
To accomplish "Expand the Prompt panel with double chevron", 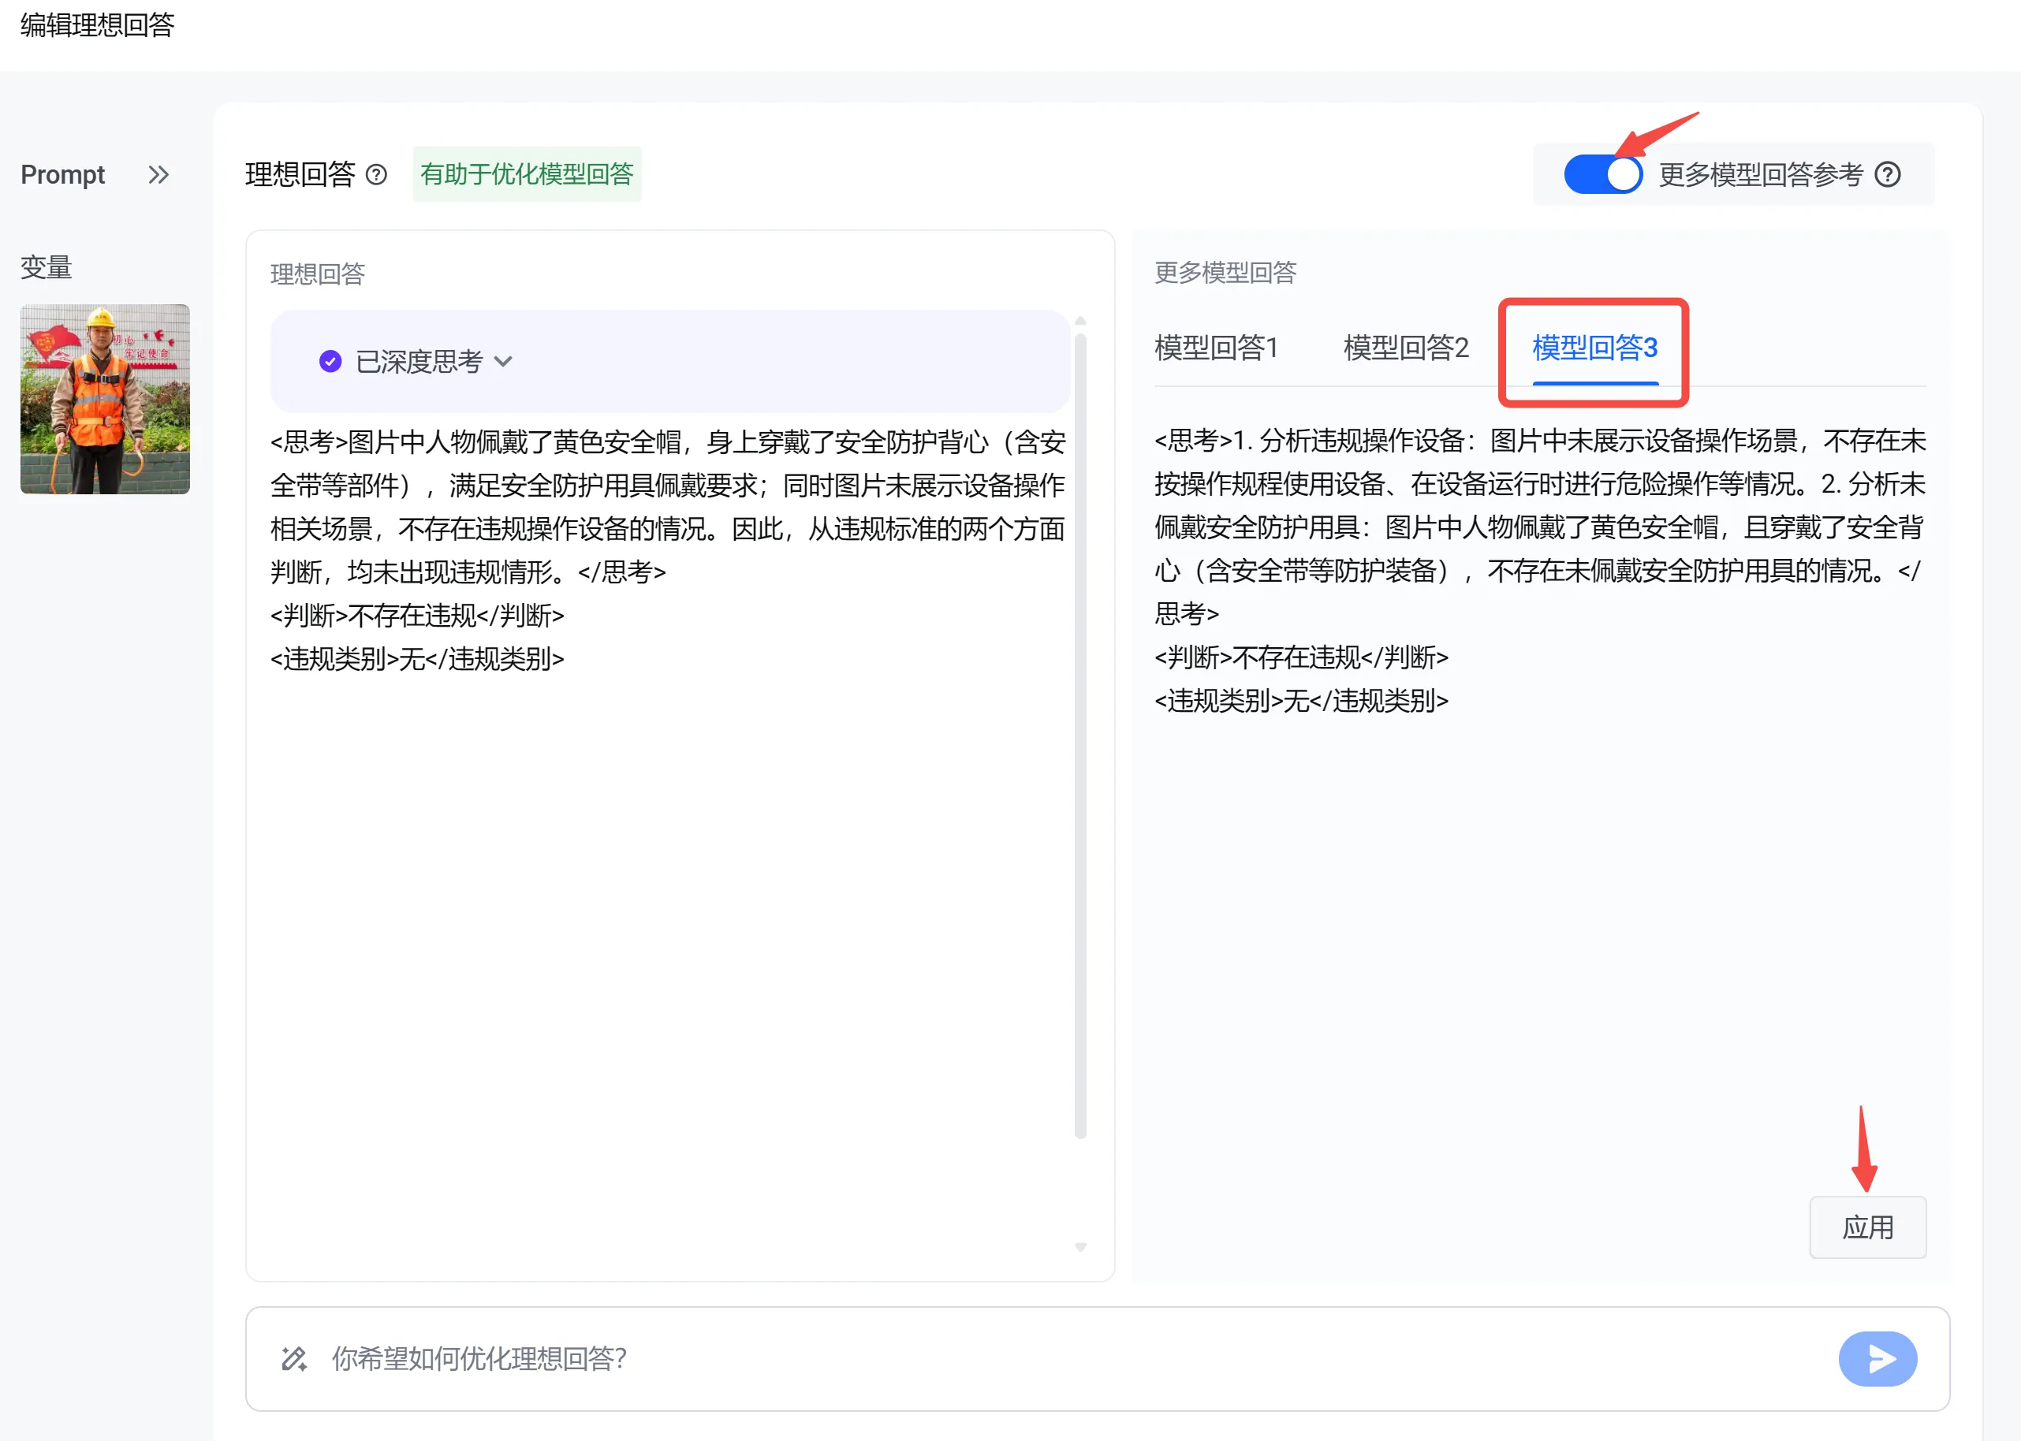I will click(158, 175).
